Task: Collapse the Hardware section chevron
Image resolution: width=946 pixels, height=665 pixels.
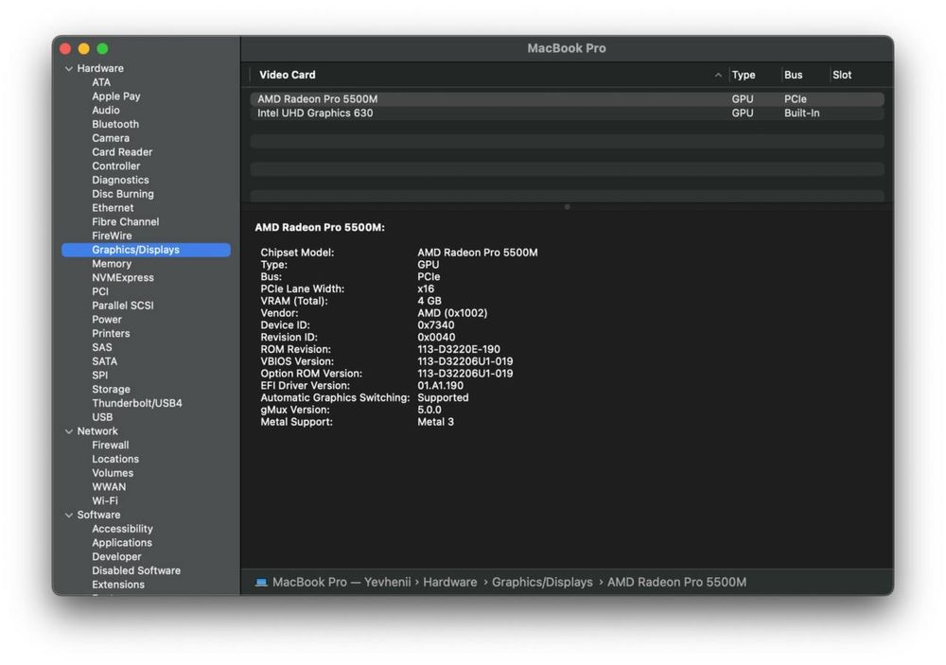Action: 69,69
